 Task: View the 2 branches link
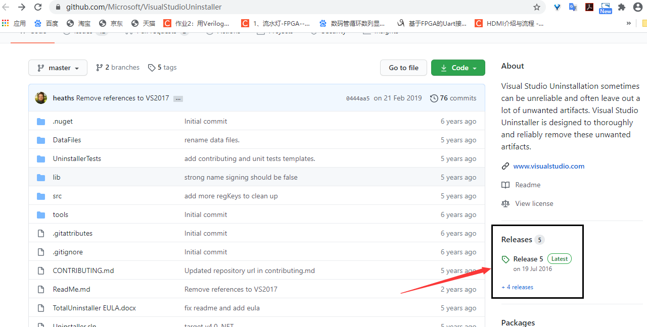pos(118,68)
